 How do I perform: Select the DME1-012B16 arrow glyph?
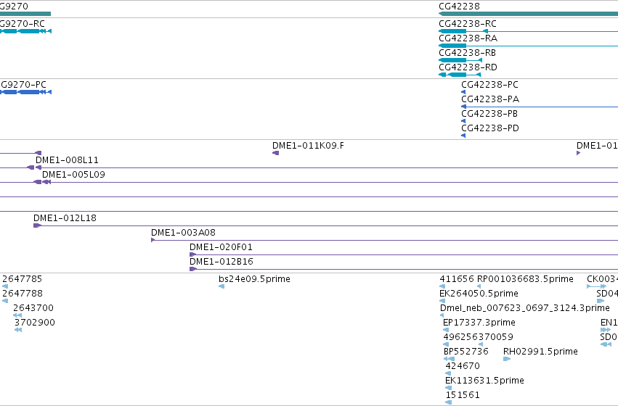pyautogui.click(x=193, y=269)
